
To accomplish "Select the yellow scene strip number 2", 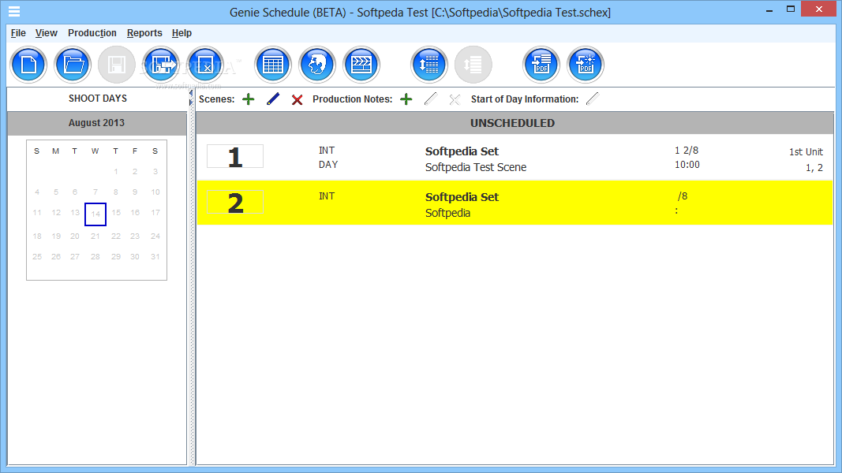I will [515, 203].
